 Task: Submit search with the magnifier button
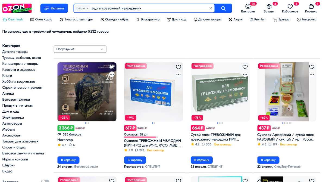[223, 8]
